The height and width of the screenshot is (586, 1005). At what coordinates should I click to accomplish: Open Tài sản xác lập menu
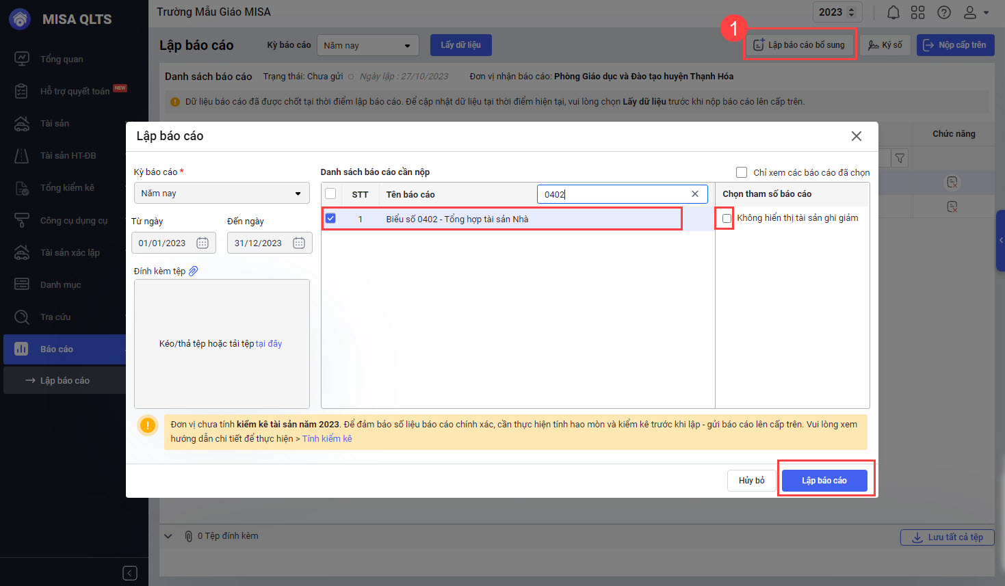(70, 252)
